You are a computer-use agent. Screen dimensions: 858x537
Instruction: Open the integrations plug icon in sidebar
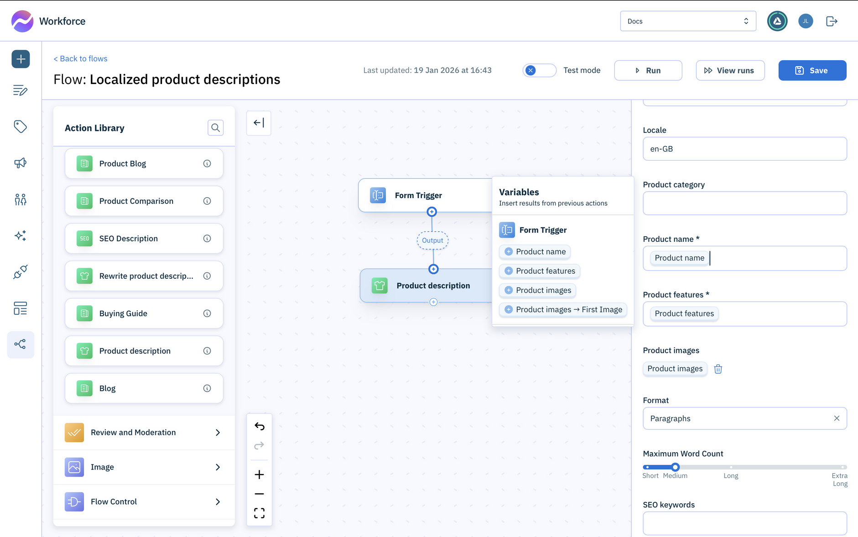pos(21,272)
